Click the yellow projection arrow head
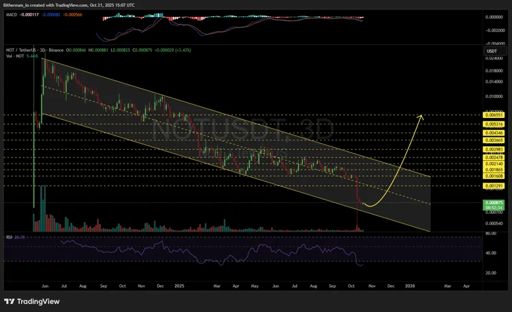 click(x=422, y=116)
